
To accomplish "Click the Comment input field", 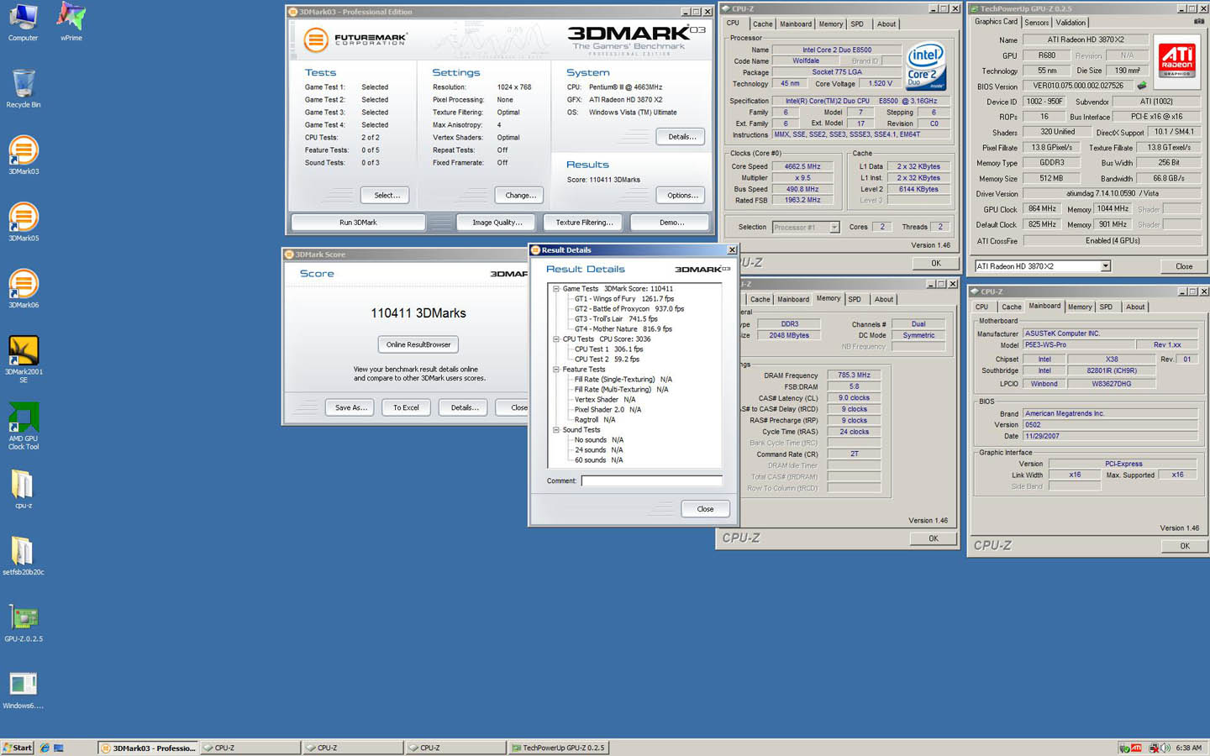I will point(651,480).
